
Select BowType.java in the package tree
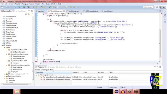pos(17,67)
